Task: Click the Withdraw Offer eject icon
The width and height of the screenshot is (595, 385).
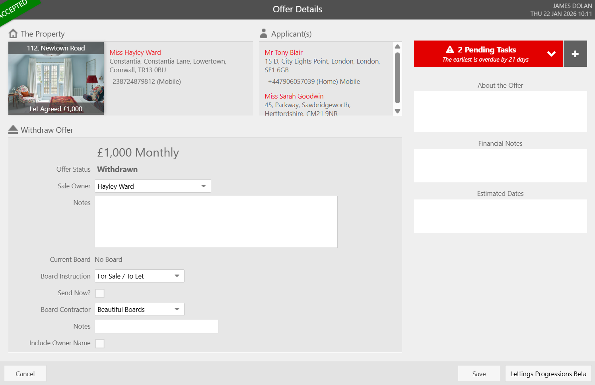Action: [13, 130]
